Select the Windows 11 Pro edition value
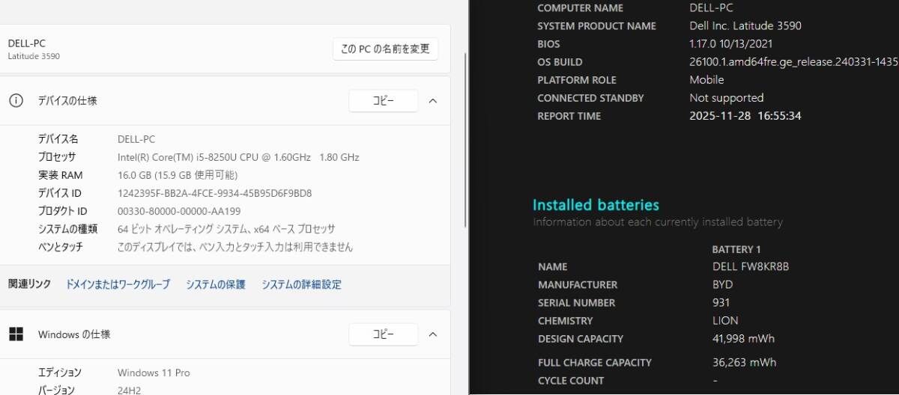This screenshot has height=395, width=899. coord(154,373)
